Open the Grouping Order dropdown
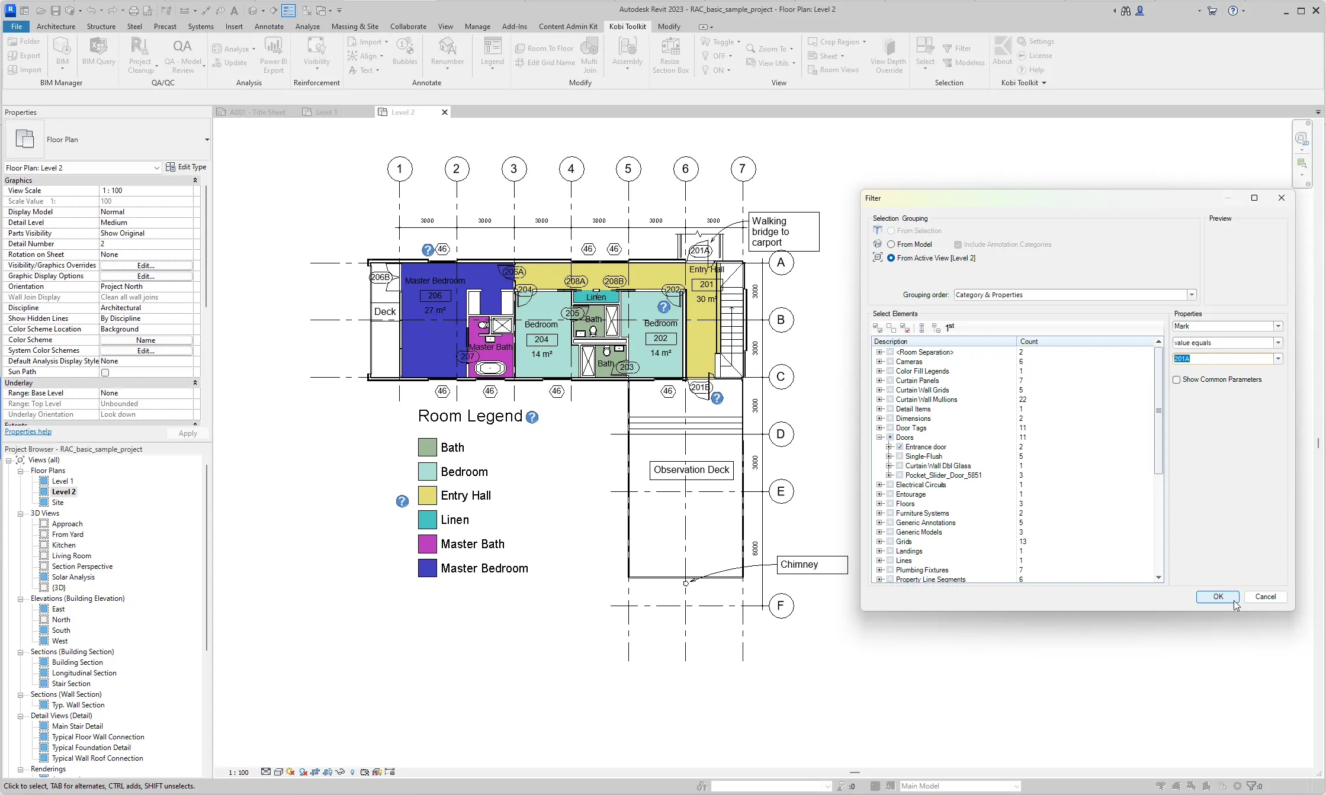The height and width of the screenshot is (795, 1326). pyautogui.click(x=1192, y=294)
